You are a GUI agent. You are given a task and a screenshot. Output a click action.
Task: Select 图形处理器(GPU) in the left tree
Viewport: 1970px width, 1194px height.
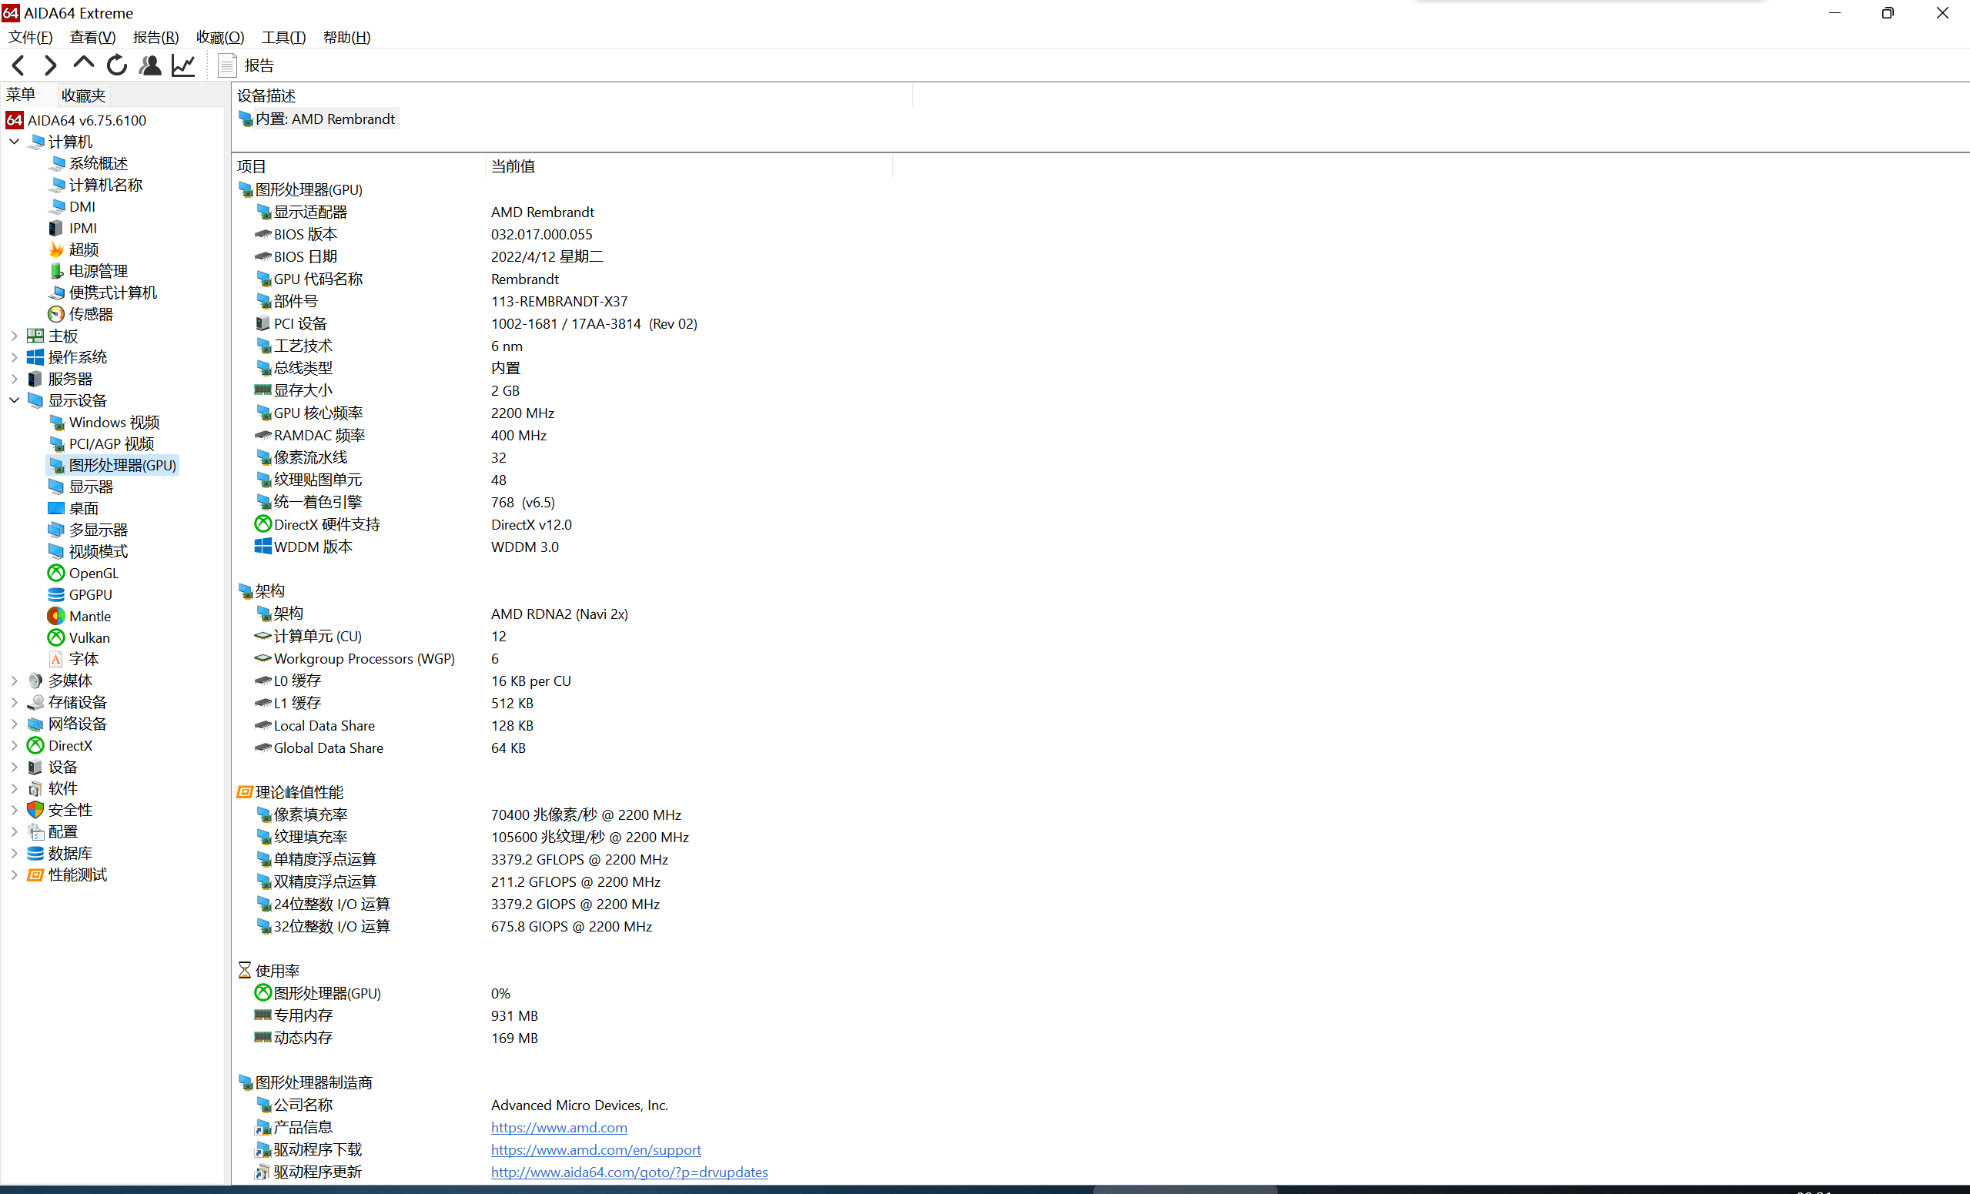tap(122, 466)
